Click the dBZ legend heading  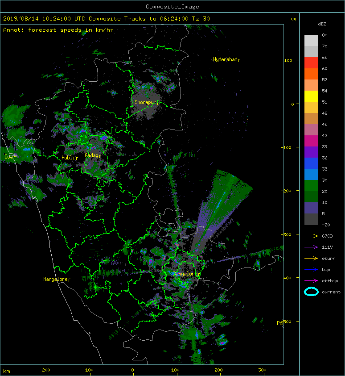pos(322,24)
